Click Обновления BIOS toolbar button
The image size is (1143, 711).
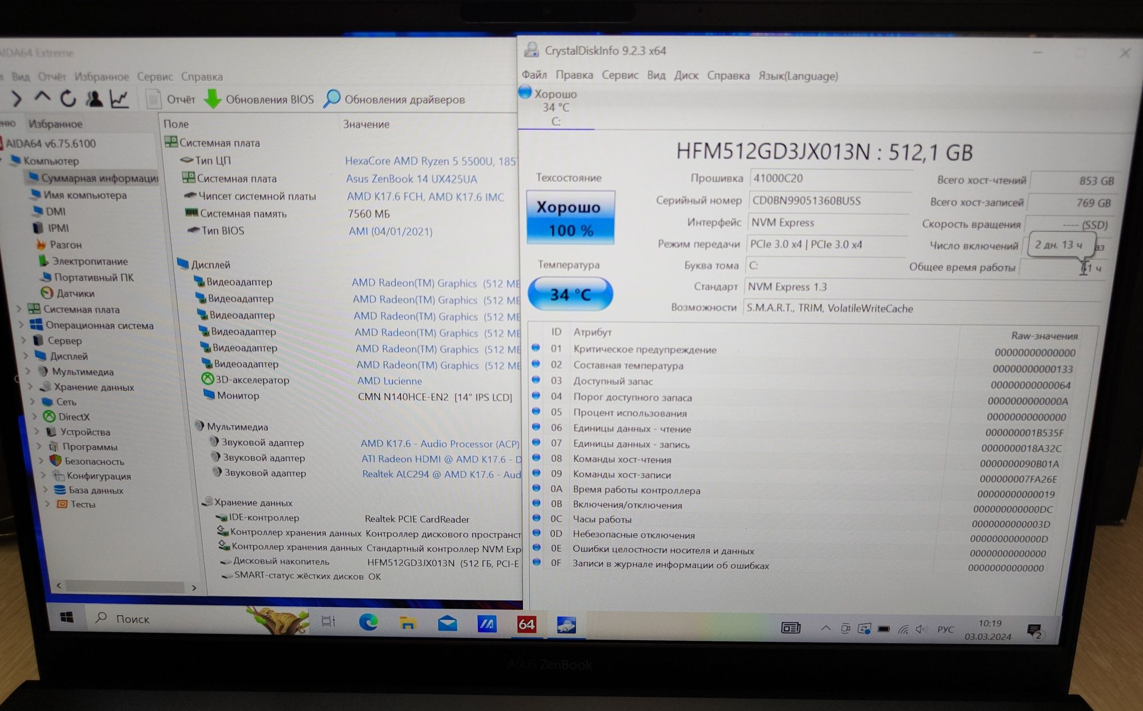point(259,99)
